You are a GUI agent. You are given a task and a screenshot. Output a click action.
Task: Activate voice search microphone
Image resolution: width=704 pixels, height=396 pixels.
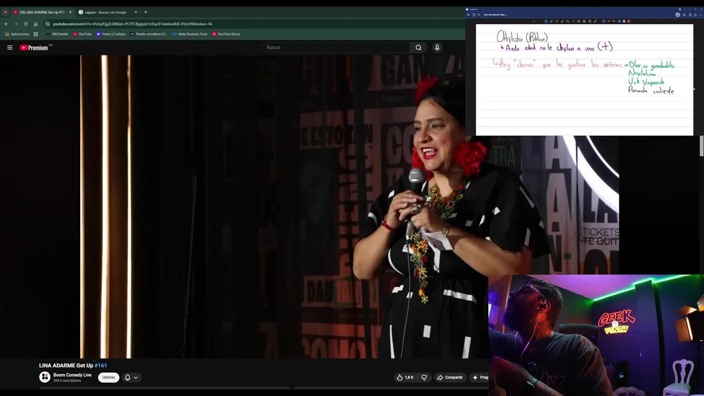[437, 48]
